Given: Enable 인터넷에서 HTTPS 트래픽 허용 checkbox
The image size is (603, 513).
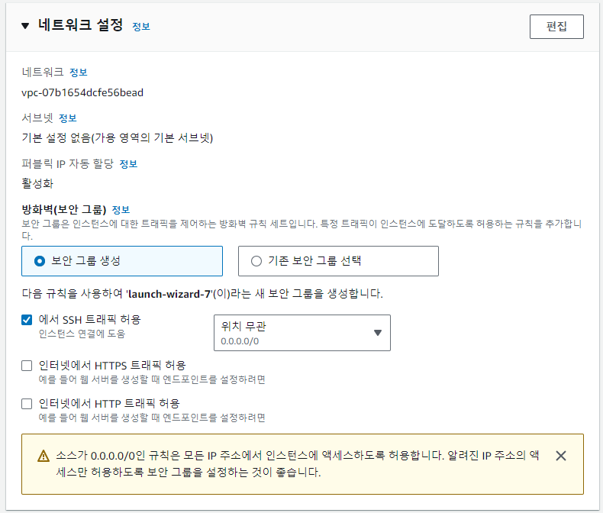Looking at the screenshot, I should [27, 366].
